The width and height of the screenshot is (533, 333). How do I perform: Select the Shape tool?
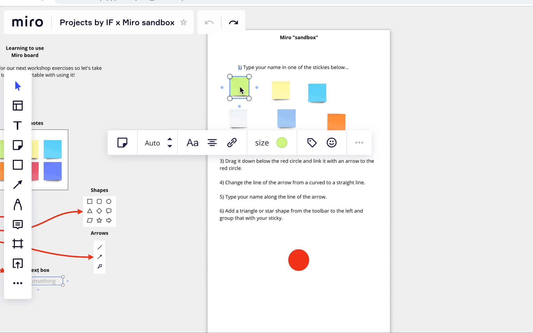point(18,165)
